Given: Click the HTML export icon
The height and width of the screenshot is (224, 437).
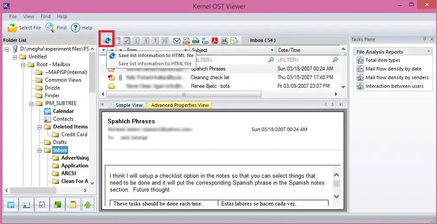Looking at the screenshot, I should pos(224,41).
